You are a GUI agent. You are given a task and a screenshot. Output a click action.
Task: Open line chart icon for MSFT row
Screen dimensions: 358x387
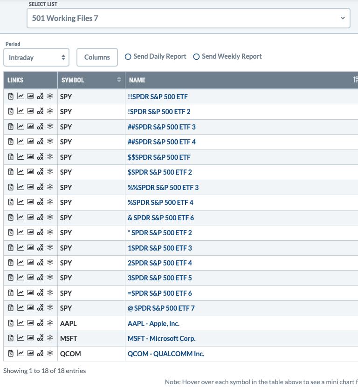tap(21, 338)
